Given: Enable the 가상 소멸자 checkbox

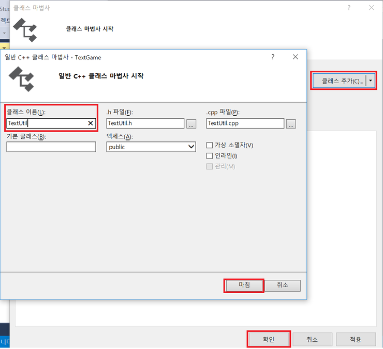Looking at the screenshot, I should coord(210,145).
